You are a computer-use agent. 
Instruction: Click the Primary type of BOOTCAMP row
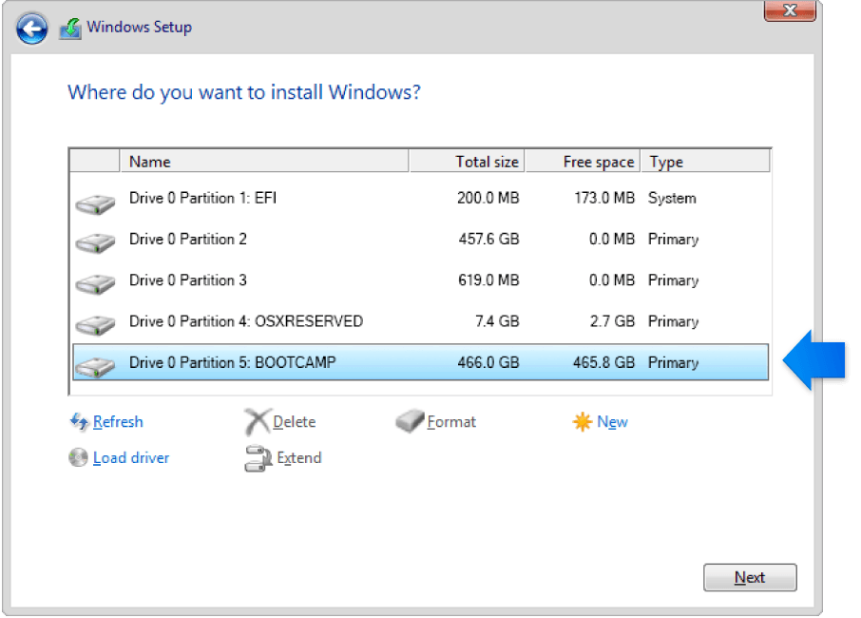click(674, 362)
